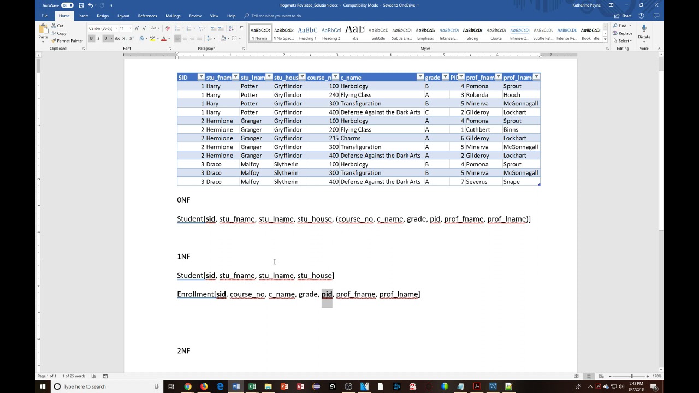699x393 pixels.
Task: Decrease paragraph indent
Action: (214, 28)
